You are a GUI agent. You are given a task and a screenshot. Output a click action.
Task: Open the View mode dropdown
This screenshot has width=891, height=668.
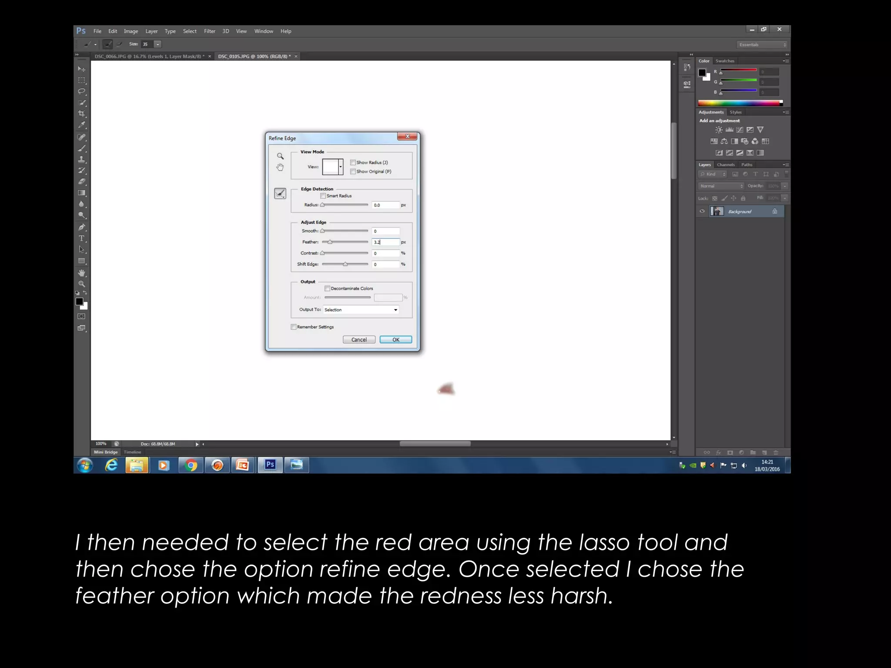341,167
